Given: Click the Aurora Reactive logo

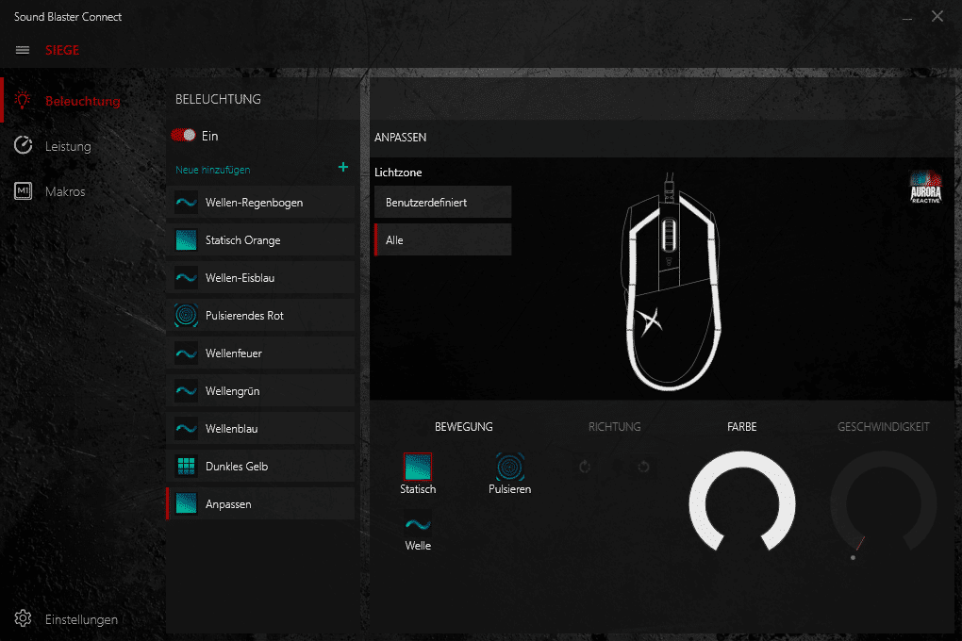Looking at the screenshot, I should [x=925, y=187].
